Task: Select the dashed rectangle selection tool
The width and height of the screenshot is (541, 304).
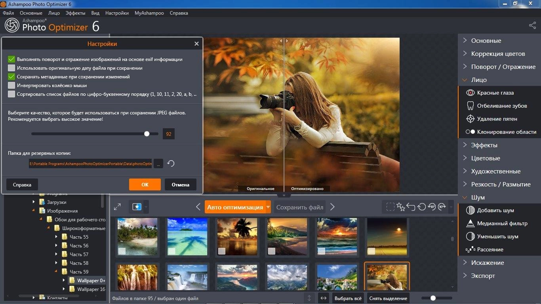Action: 391,207
